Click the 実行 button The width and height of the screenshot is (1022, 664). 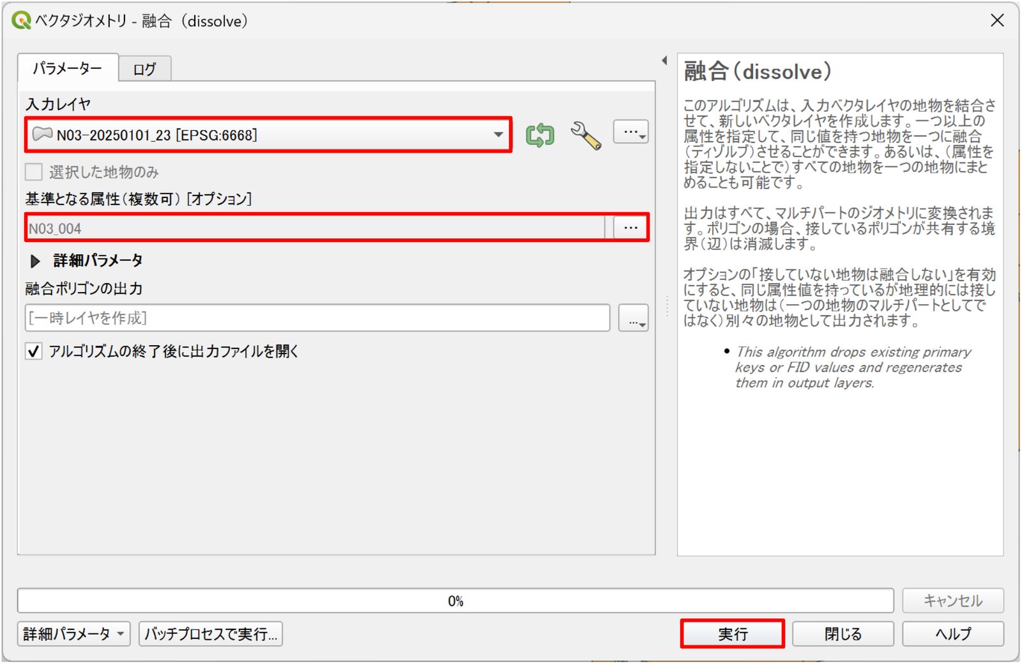click(733, 634)
